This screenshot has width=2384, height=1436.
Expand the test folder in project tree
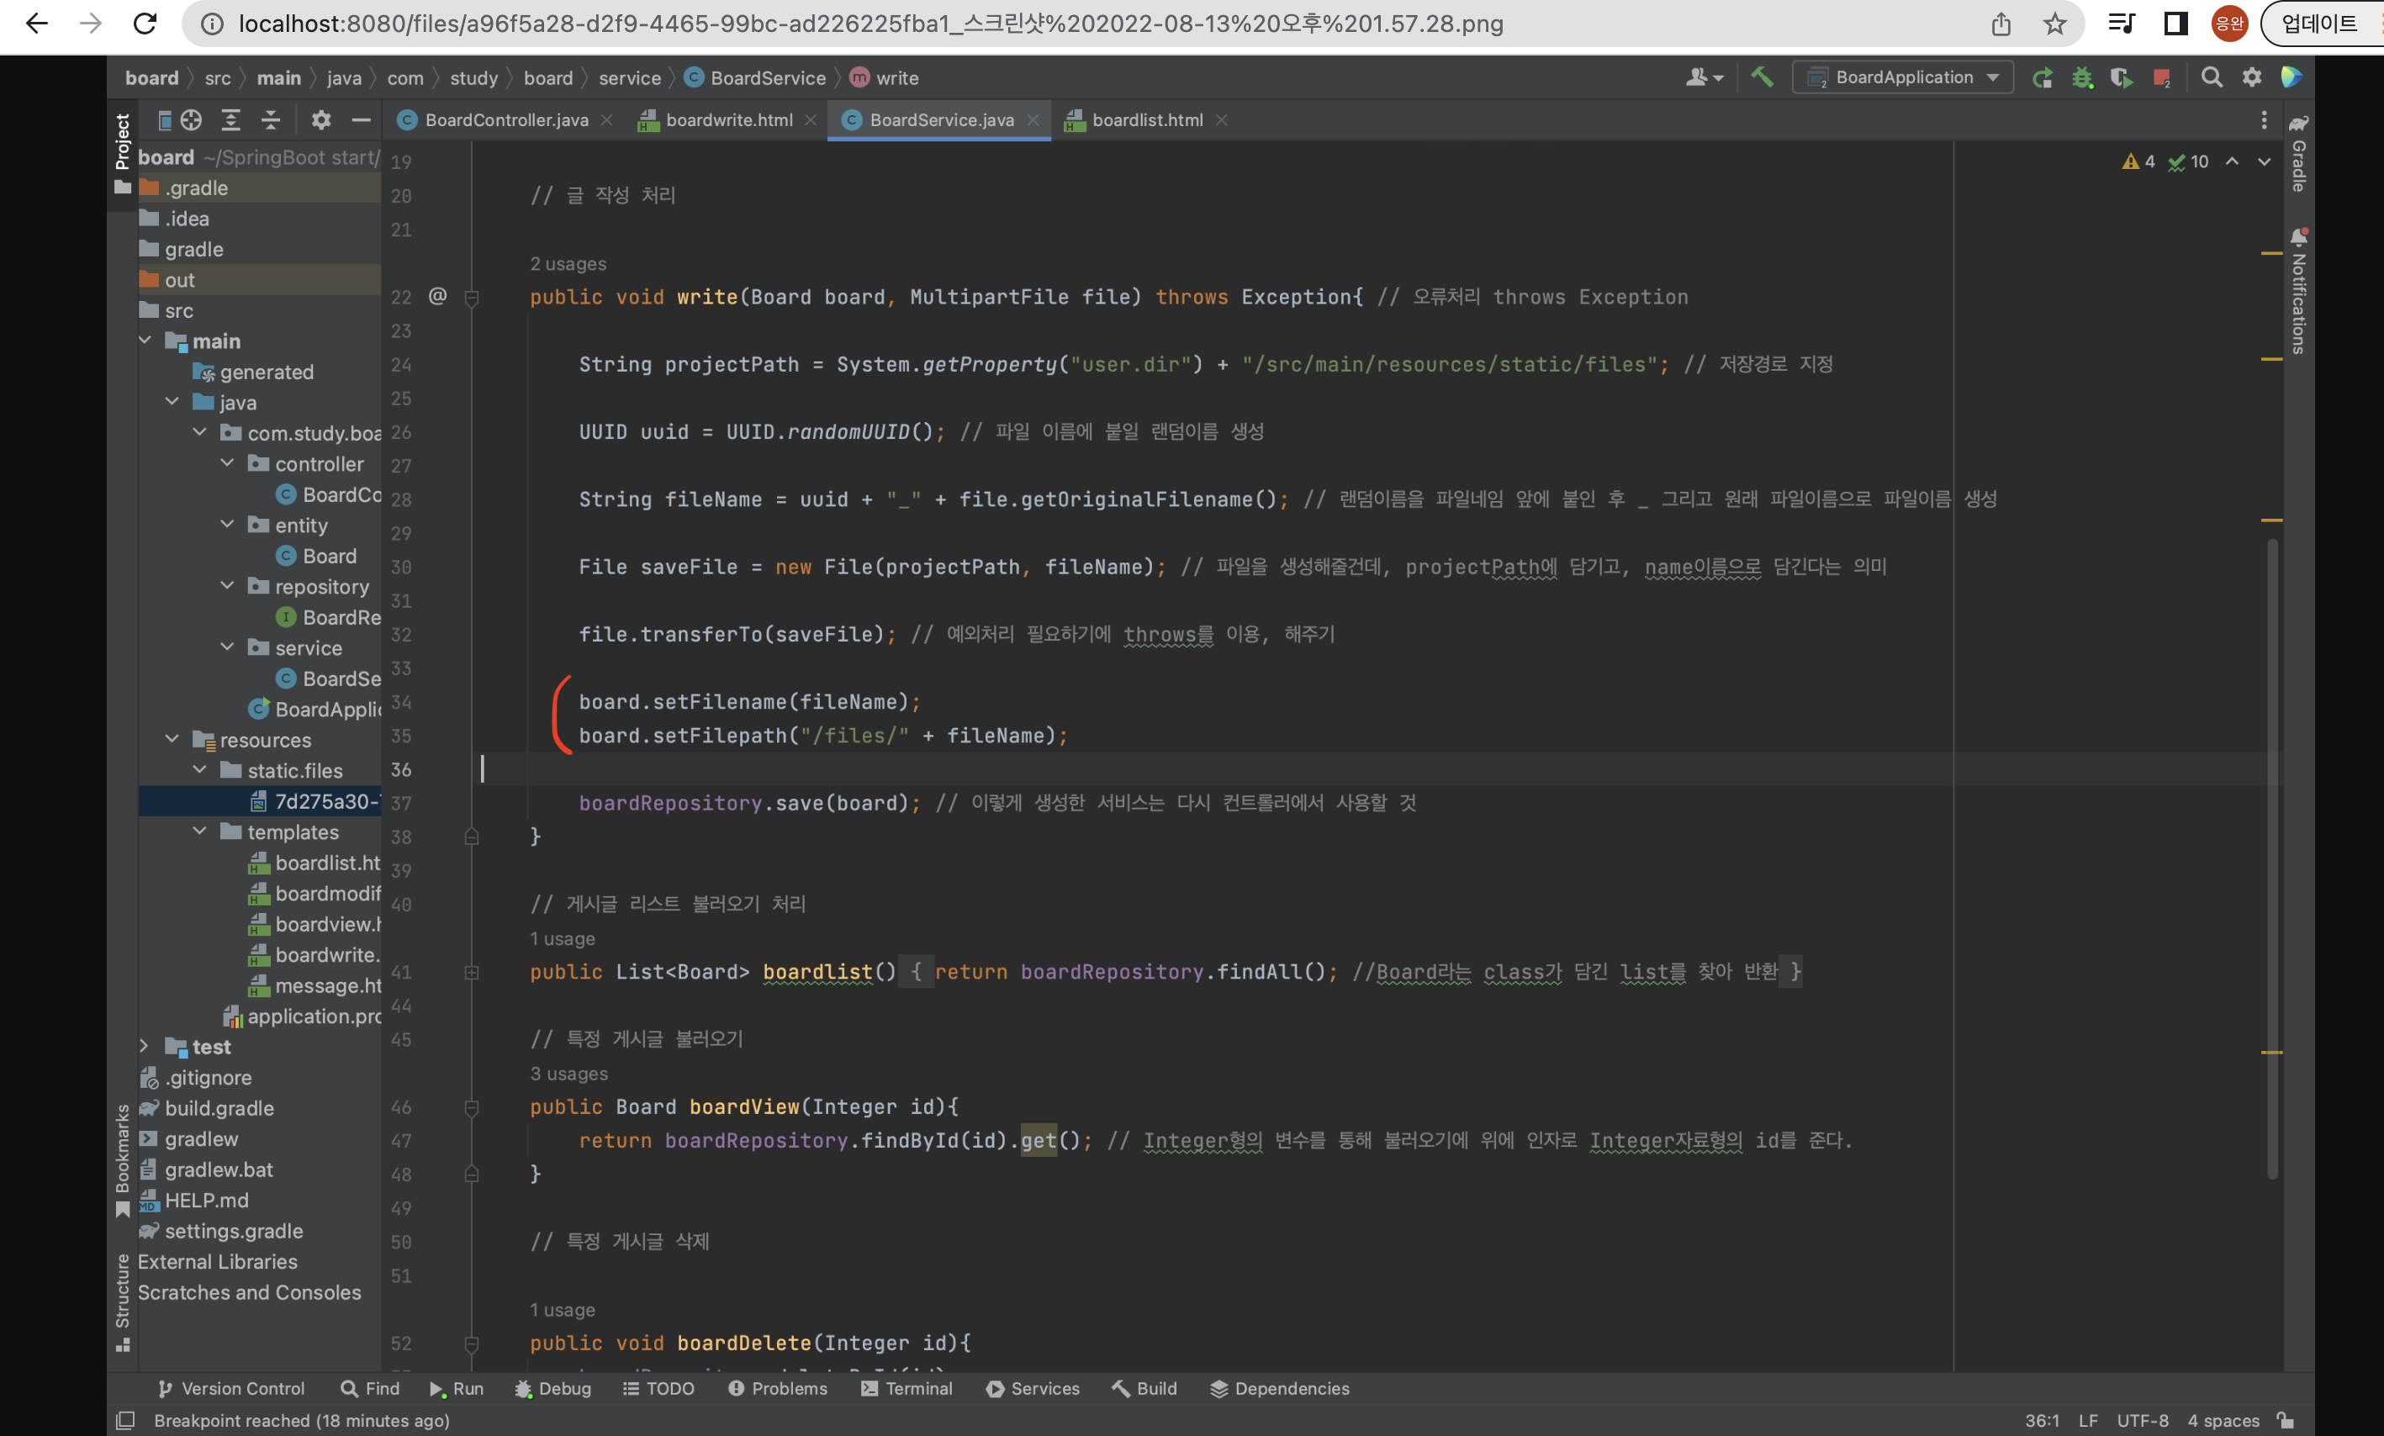(x=144, y=1046)
